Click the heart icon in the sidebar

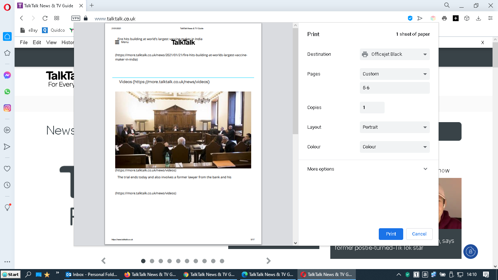7,169
